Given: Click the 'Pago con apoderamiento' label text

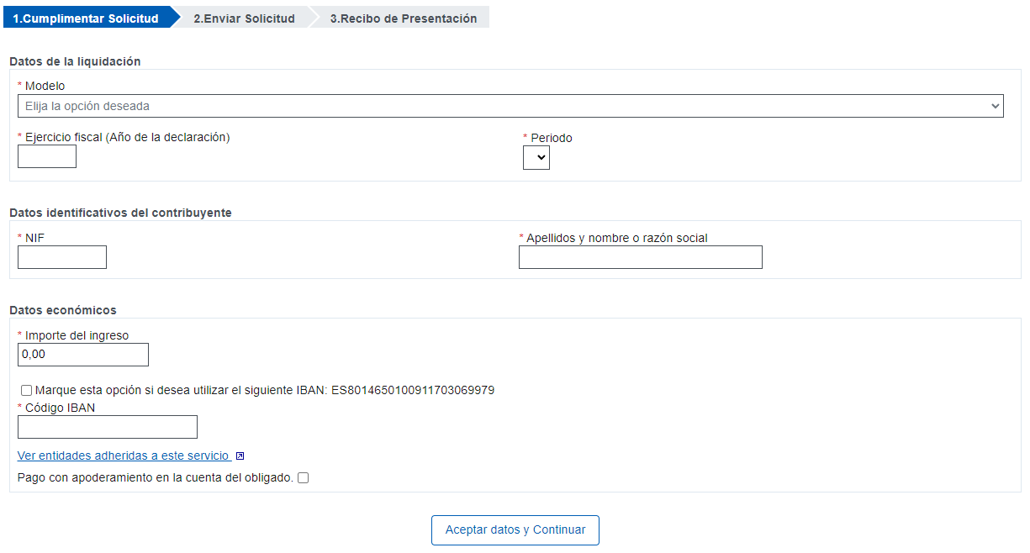Looking at the screenshot, I should click(156, 478).
